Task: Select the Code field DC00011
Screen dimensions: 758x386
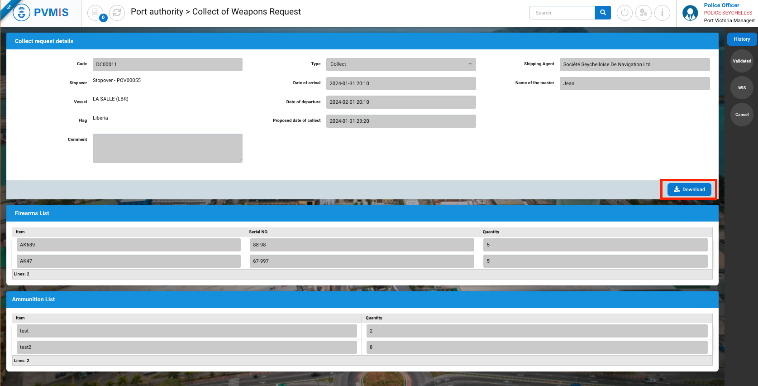Action: pyautogui.click(x=167, y=64)
